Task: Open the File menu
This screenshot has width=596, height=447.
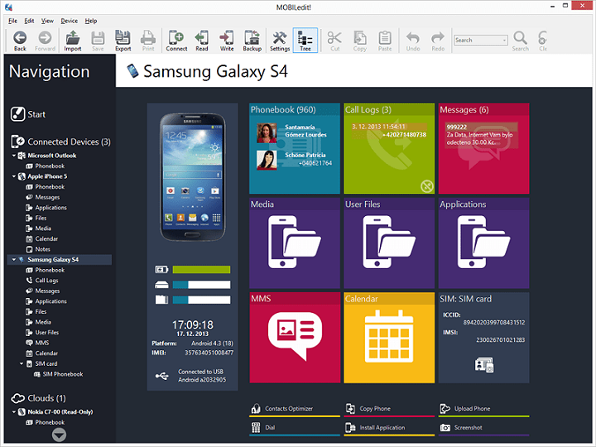Action: point(13,21)
